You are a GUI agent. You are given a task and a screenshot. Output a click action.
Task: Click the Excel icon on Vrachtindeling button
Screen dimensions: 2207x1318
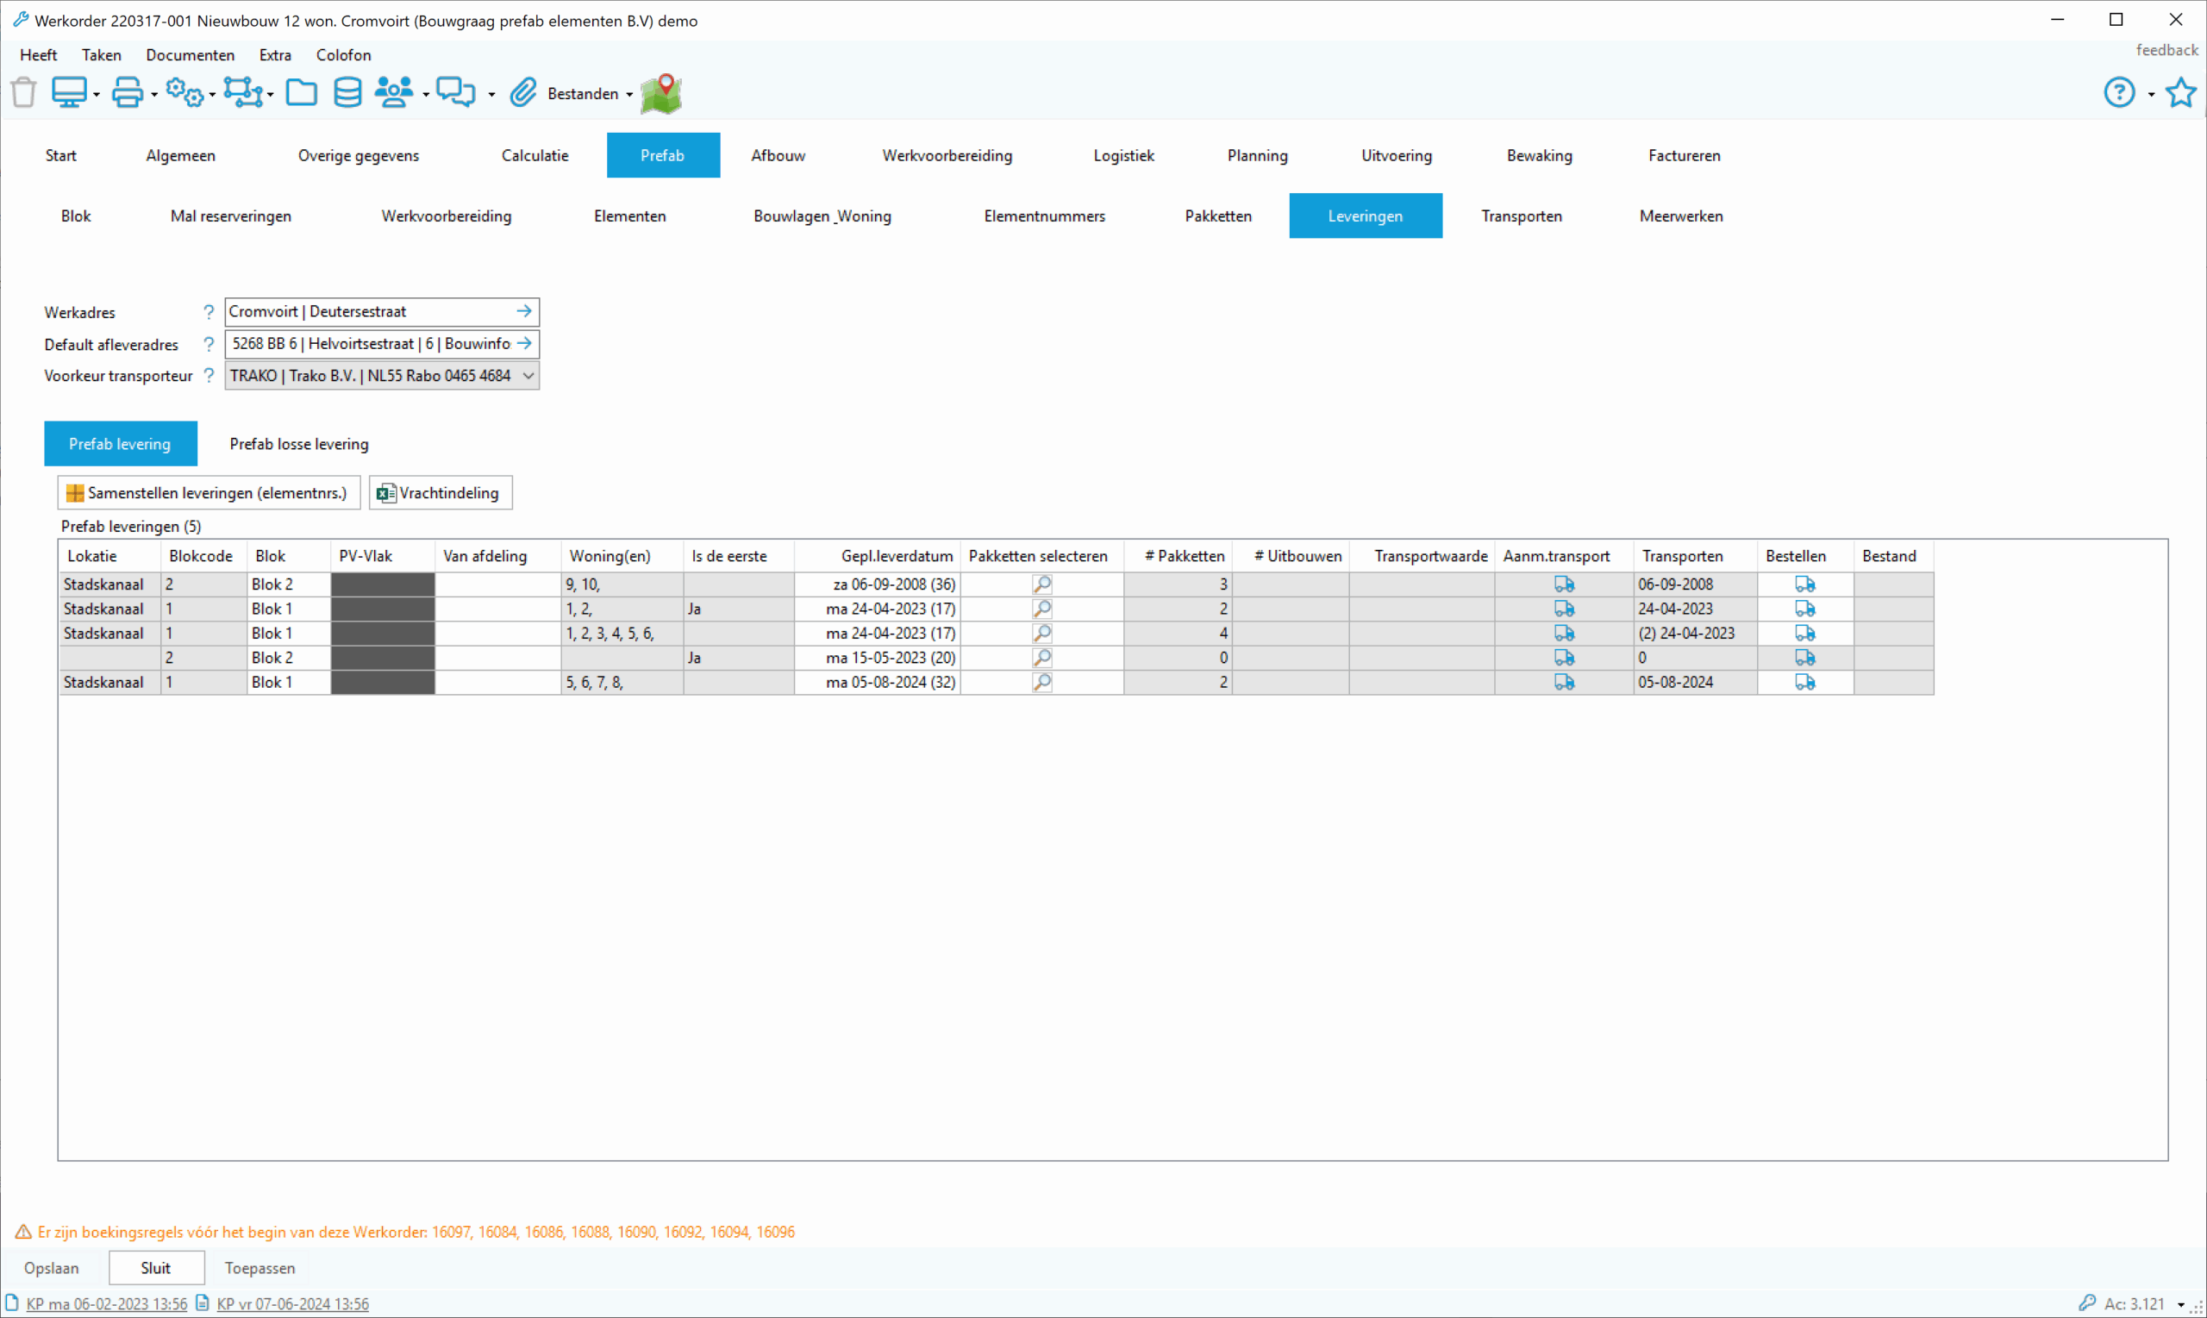pos(385,493)
